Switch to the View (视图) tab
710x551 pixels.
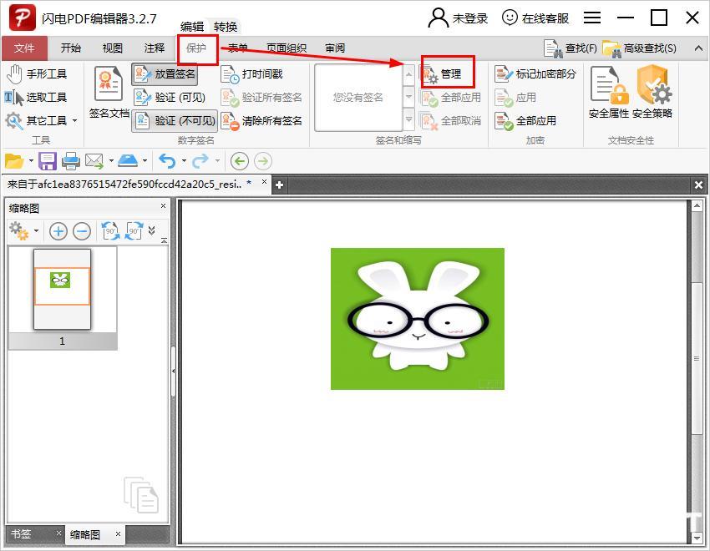click(112, 48)
